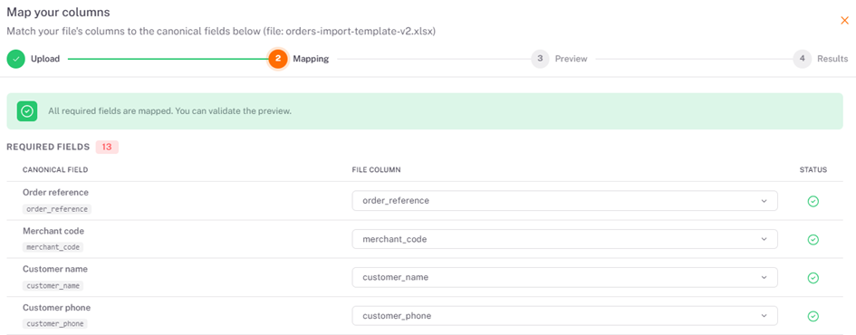This screenshot has width=856, height=335.
Task: Click the REQUIRED FIELDS section heading
Action: pos(48,147)
